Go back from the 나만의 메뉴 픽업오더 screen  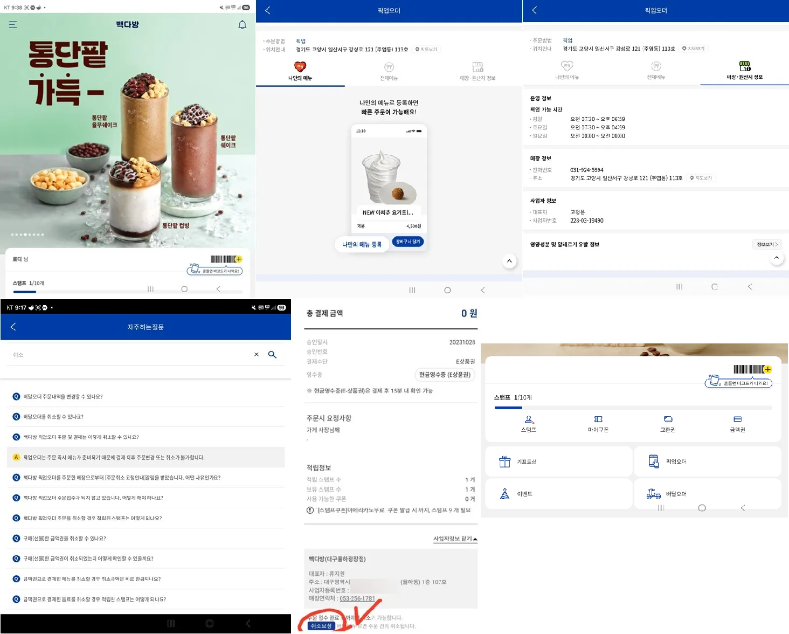(x=268, y=10)
